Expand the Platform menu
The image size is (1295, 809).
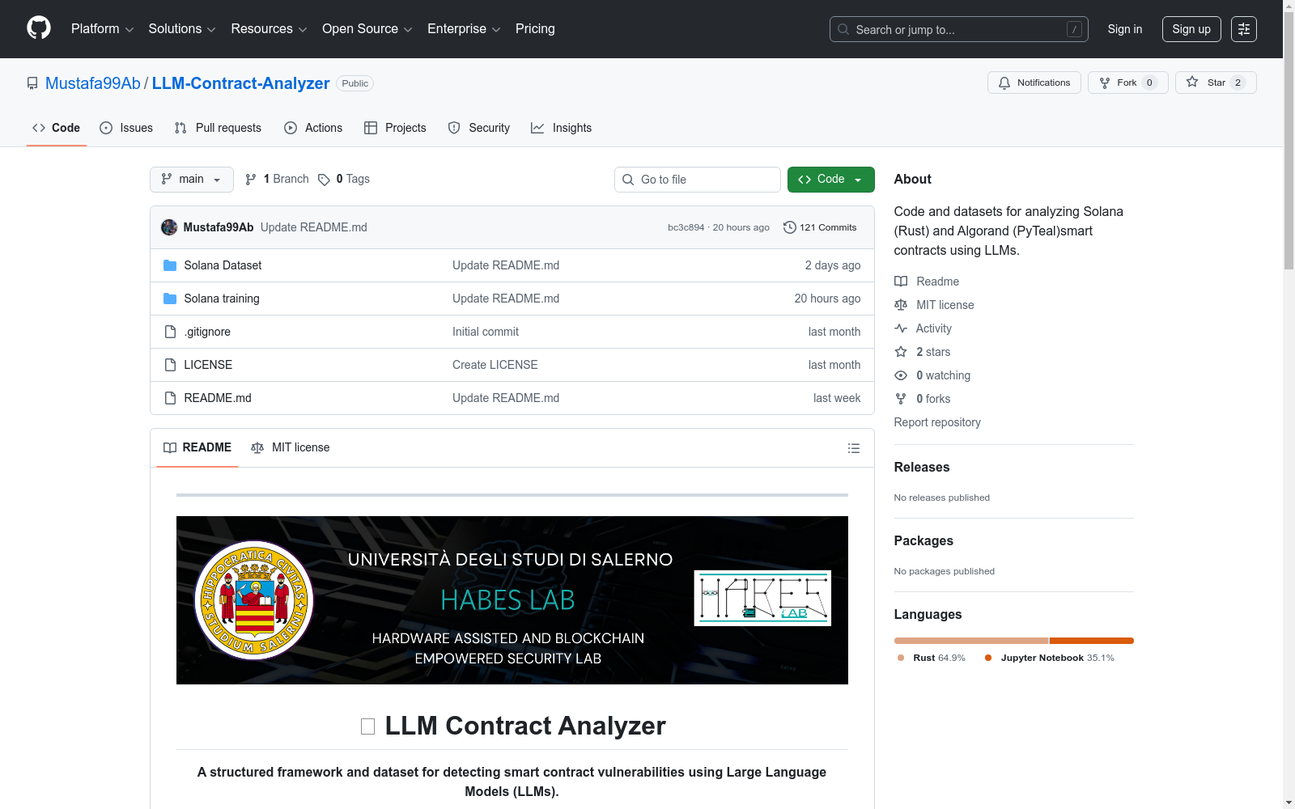tap(103, 29)
